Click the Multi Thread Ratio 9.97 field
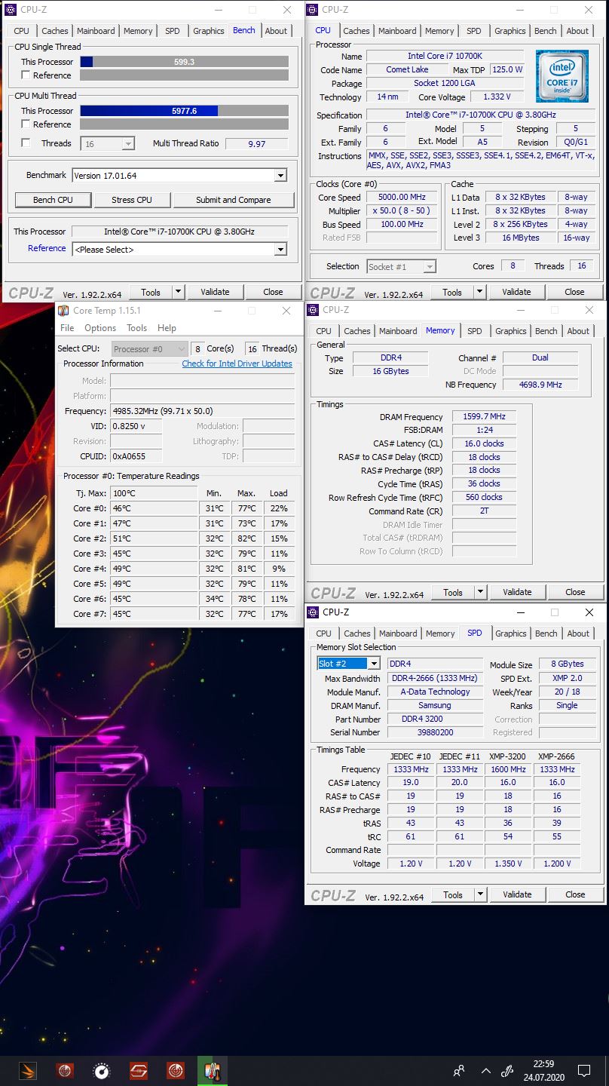Viewport: 609px width, 1086px height. (257, 143)
